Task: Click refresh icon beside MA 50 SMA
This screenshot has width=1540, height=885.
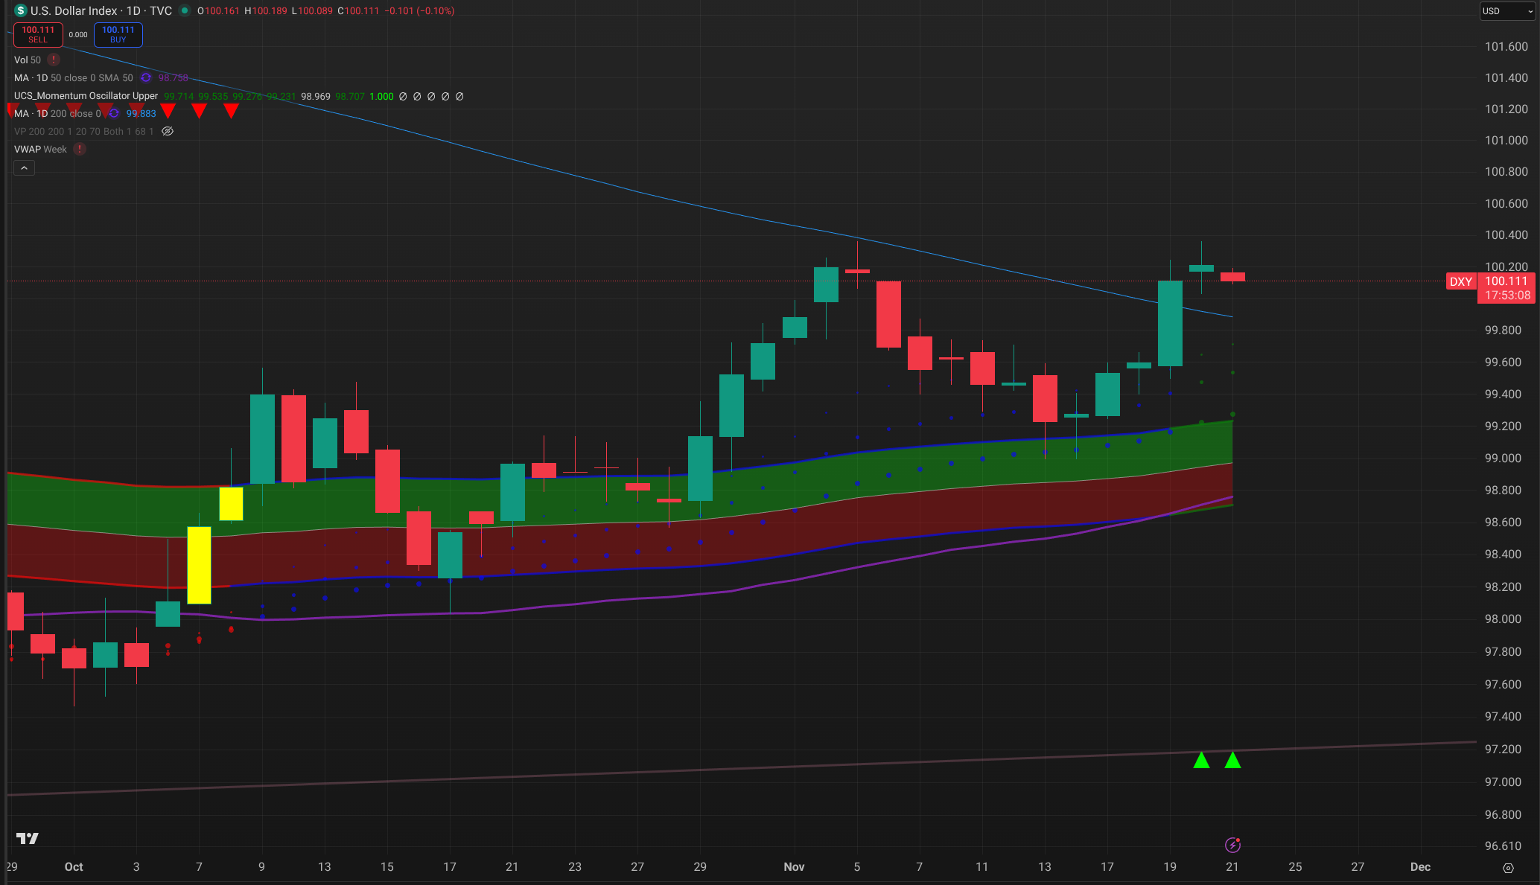Action: click(x=146, y=77)
